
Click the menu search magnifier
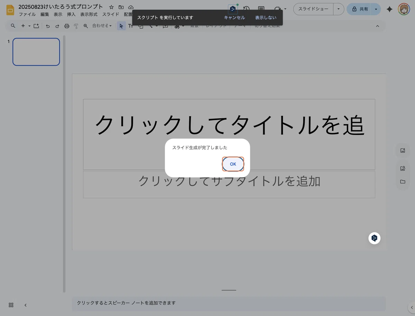[13, 26]
